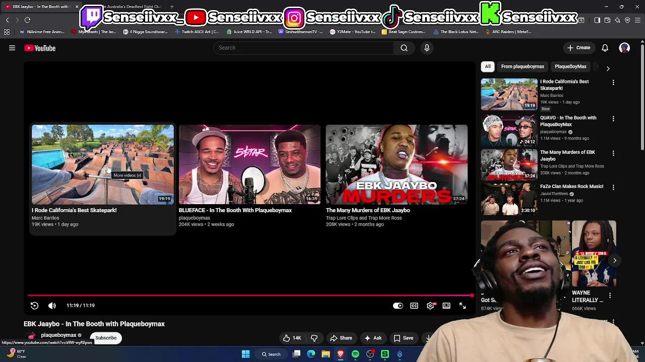The height and width of the screenshot is (362, 645).
Task: Replay the video with the replay button
Action: tap(34, 306)
